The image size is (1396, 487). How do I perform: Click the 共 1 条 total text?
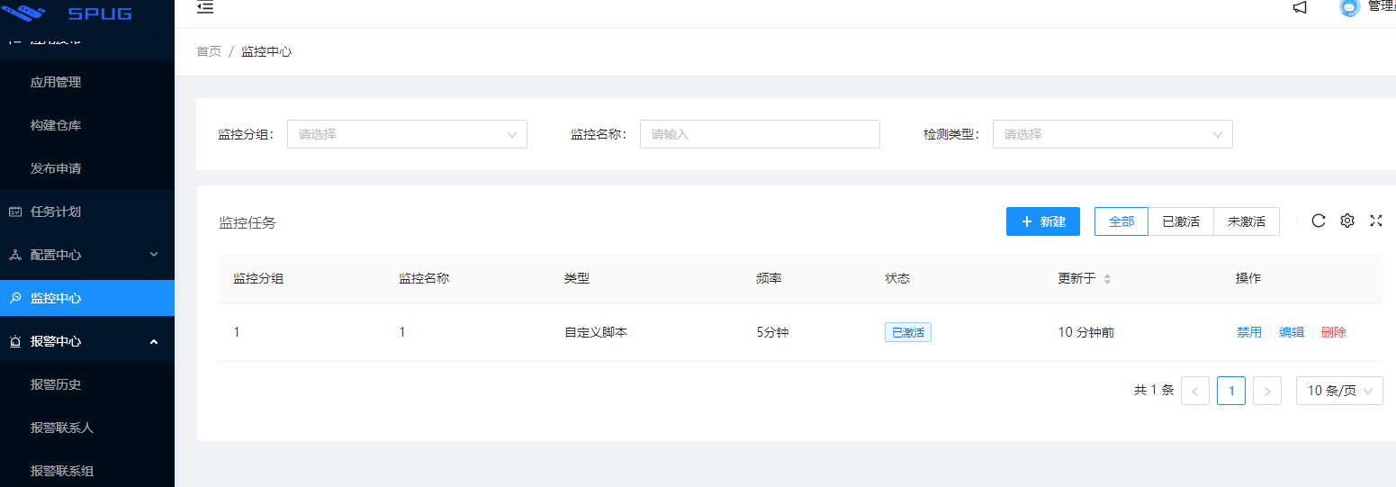pyautogui.click(x=1154, y=391)
